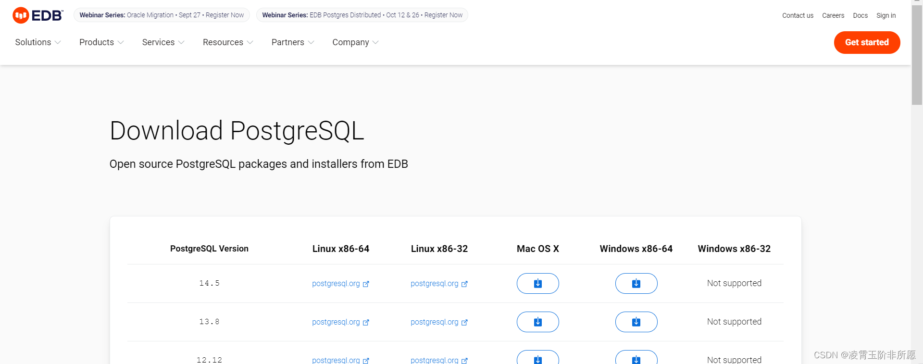Open postgresql.org link for 13.8 Linux x86-32
This screenshot has height=364, width=923.
point(439,322)
